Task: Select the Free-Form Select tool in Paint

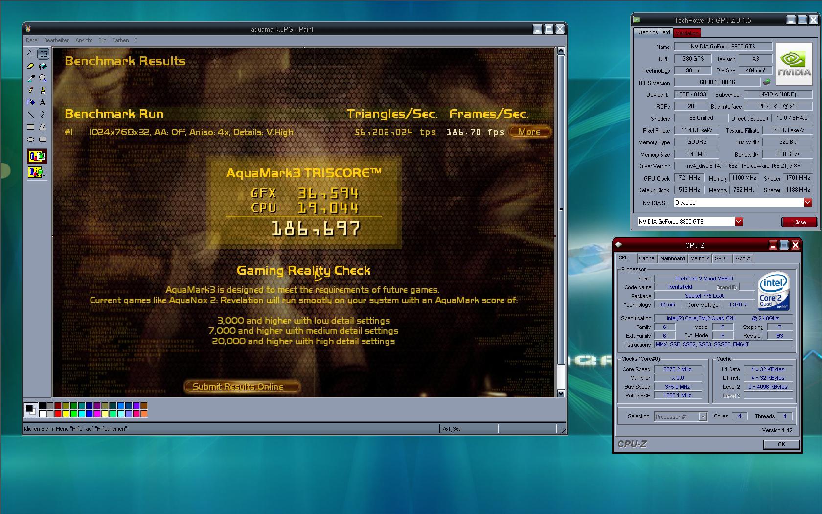Action: 31,53
